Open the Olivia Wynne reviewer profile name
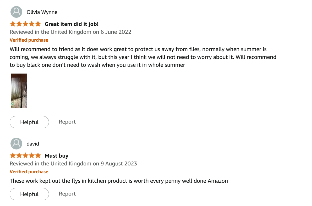The width and height of the screenshot is (312, 206). click(x=42, y=12)
